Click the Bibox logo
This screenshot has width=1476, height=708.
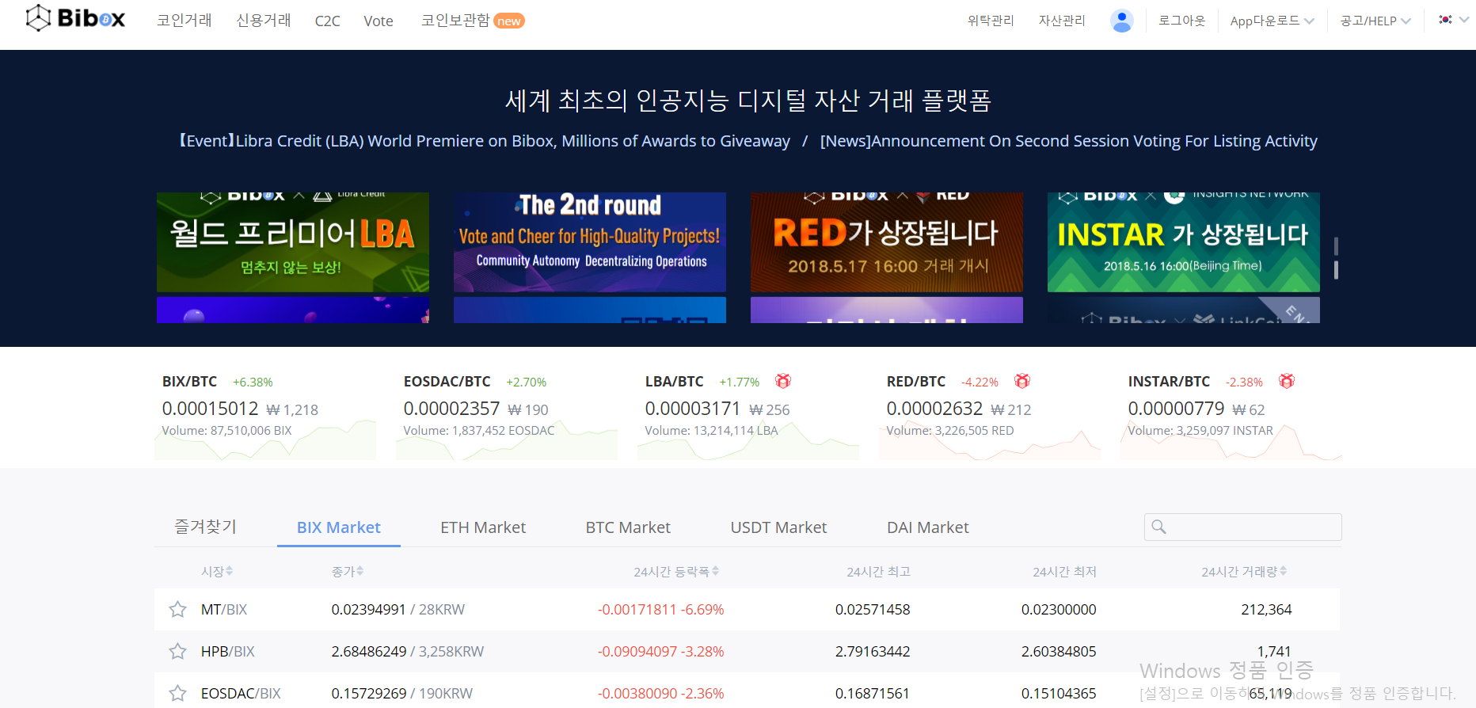(x=75, y=18)
